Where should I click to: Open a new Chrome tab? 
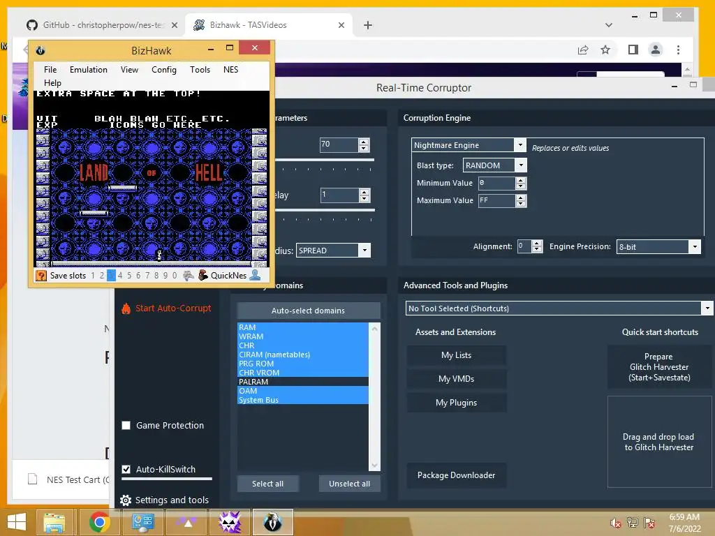coord(367,25)
